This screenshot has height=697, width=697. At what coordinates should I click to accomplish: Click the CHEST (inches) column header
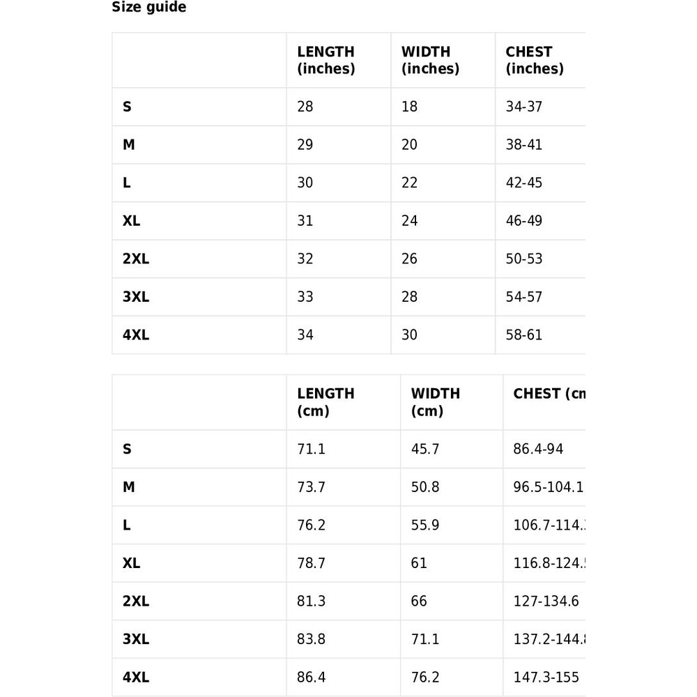pos(534,60)
